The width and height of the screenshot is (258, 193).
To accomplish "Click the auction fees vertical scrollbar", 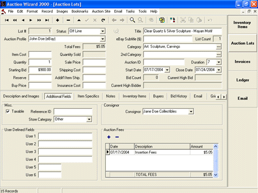I will click(216, 160).
